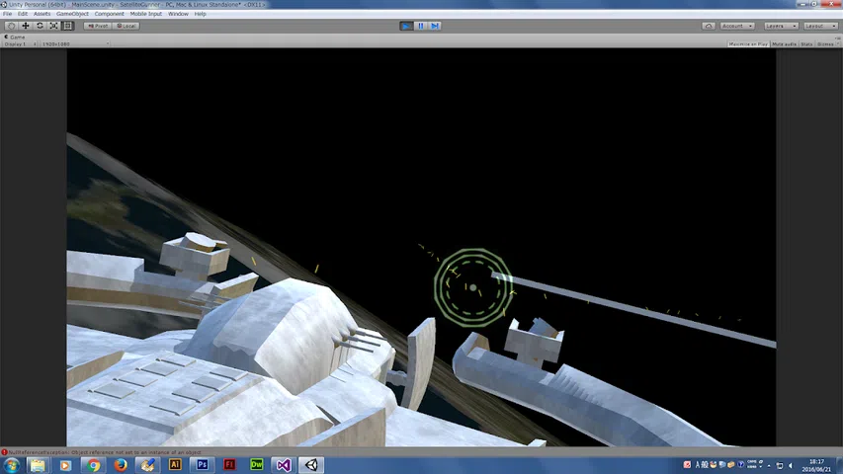Minimize the Unity window
The width and height of the screenshot is (843, 474).
point(803,4)
